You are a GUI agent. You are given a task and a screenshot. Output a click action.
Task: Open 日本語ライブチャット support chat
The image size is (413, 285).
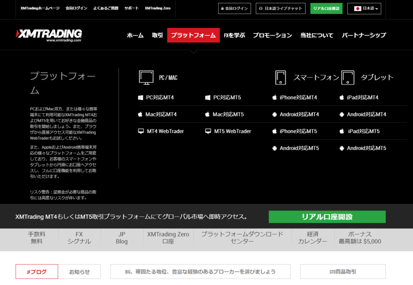tap(280, 8)
